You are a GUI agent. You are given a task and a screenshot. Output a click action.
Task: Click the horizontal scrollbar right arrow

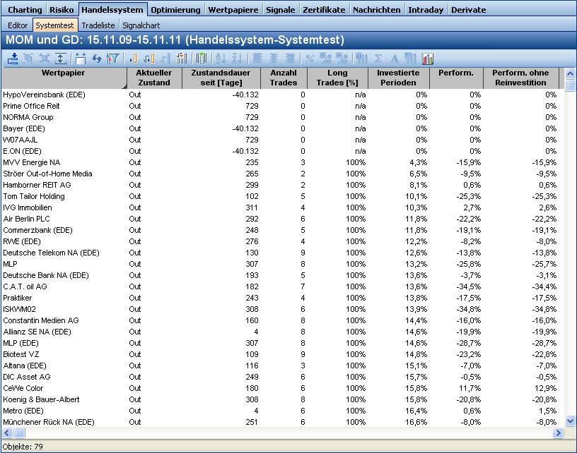point(559,433)
